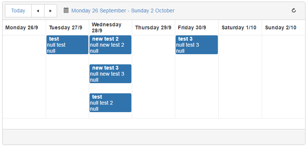Click empty Thursday 29/9 day cell
The height and width of the screenshot is (146, 307).
153,77
